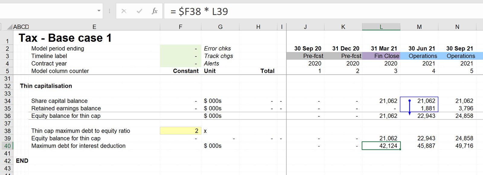Select row 40 header
The height and width of the screenshot is (175, 483).
click(7, 146)
